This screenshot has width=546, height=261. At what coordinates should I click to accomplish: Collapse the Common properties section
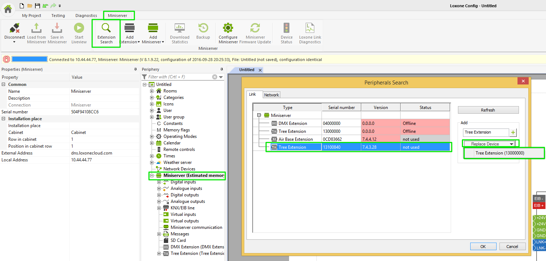[4, 84]
